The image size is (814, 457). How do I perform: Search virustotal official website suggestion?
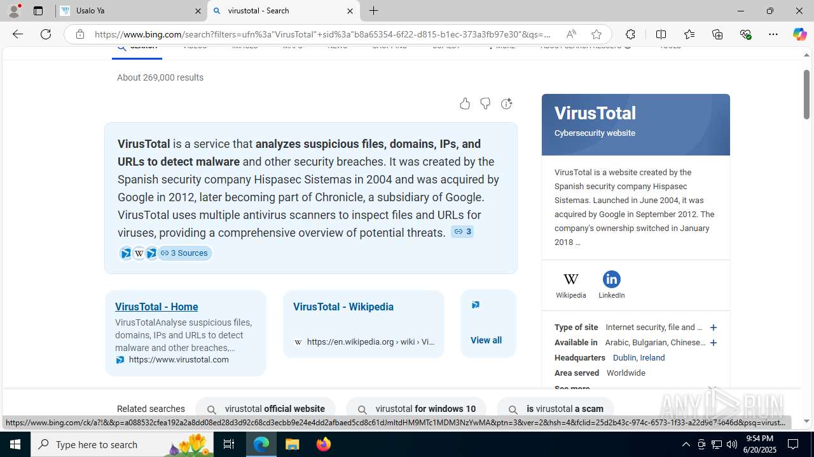coord(265,409)
